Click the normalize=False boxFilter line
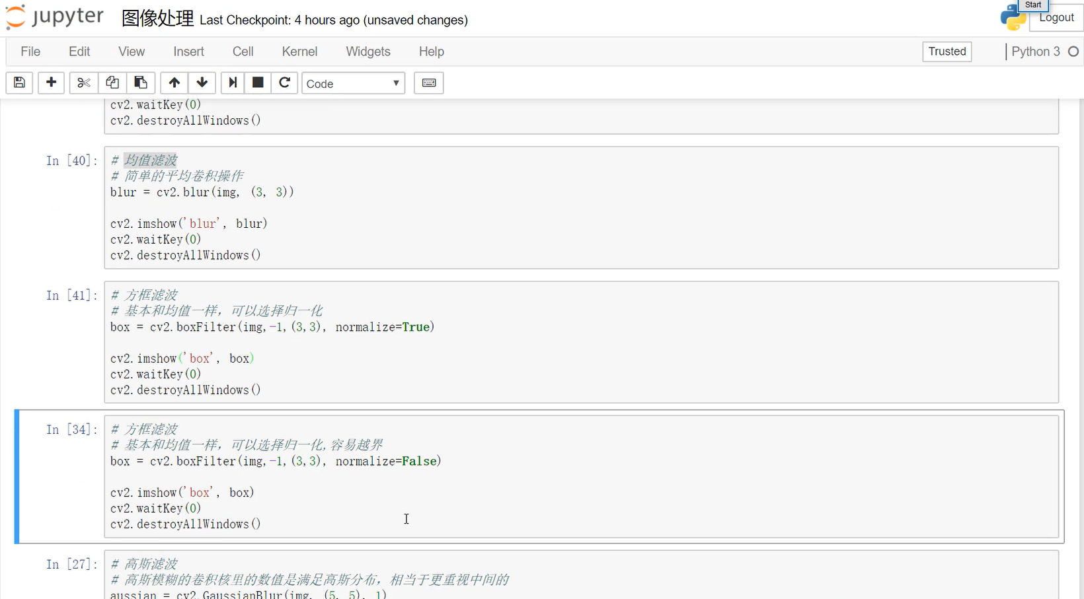 pos(276,461)
